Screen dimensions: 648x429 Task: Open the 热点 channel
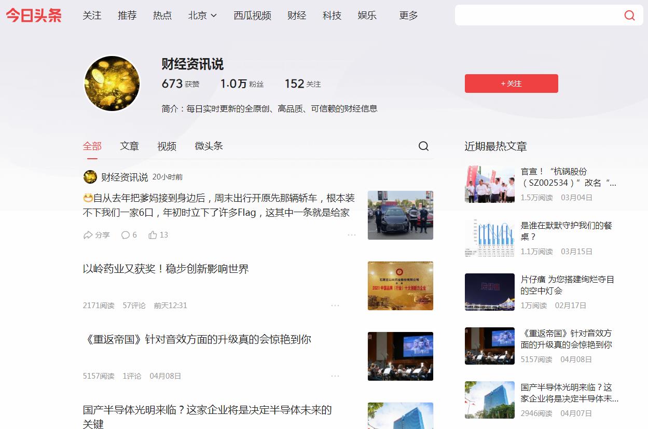[x=162, y=16]
